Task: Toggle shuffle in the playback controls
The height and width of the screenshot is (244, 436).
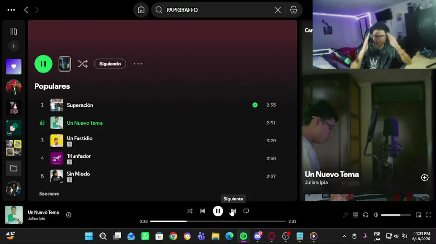Action: tap(190, 211)
